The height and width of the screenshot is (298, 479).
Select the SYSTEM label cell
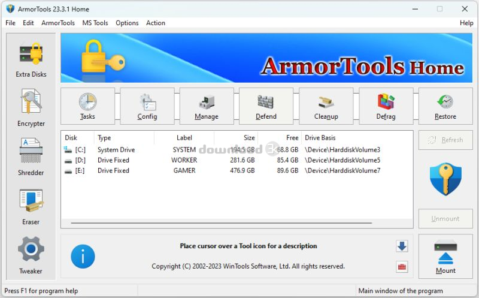pos(184,150)
